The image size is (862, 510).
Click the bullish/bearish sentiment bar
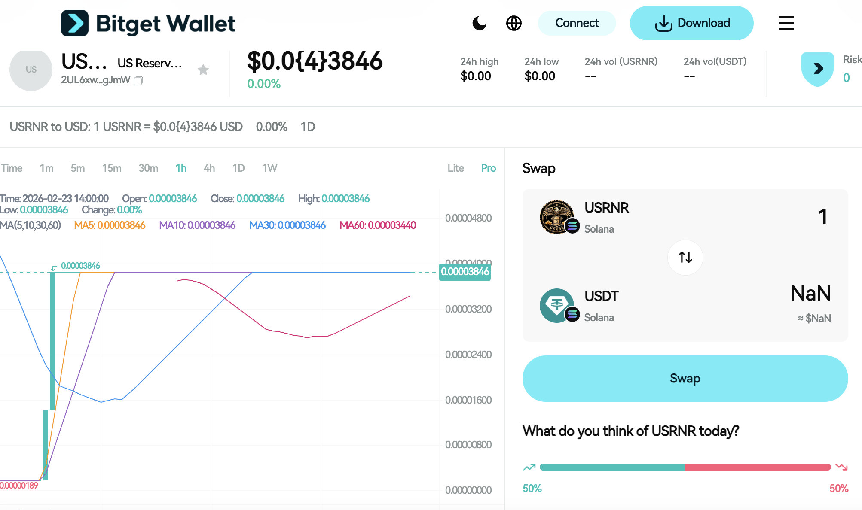[685, 467]
